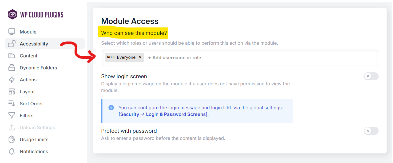Click the Module monitor icon in sidebar
Screen dimensions: 393x163
(12, 32)
